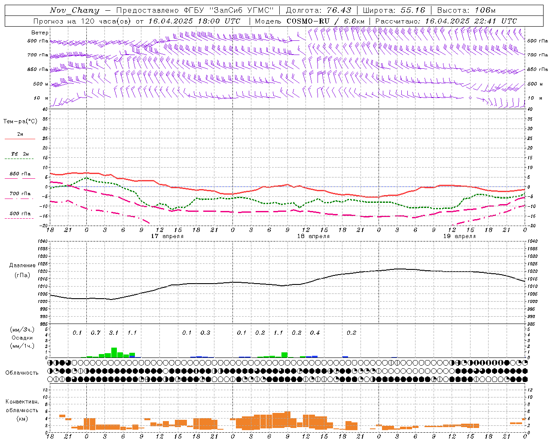Click the 10 м wind level label at left
This screenshot has height=440, width=550.
point(41,98)
